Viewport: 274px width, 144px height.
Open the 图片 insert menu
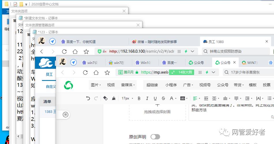click(x=96, y=85)
